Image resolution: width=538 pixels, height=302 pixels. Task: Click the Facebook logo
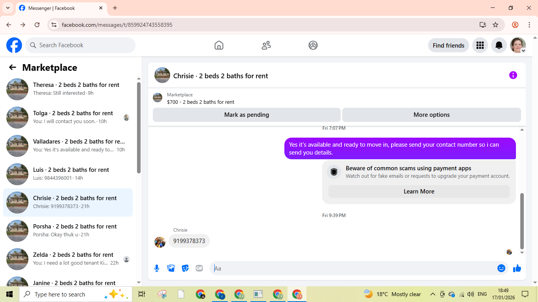[14, 45]
